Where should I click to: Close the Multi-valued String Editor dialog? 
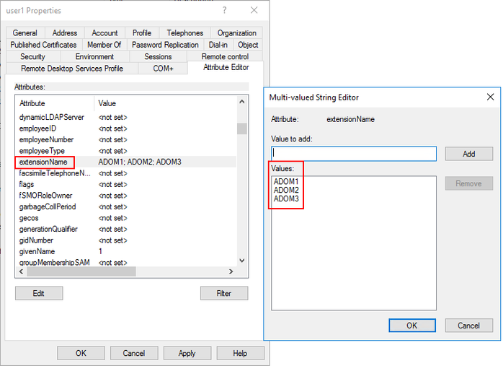[x=490, y=97]
